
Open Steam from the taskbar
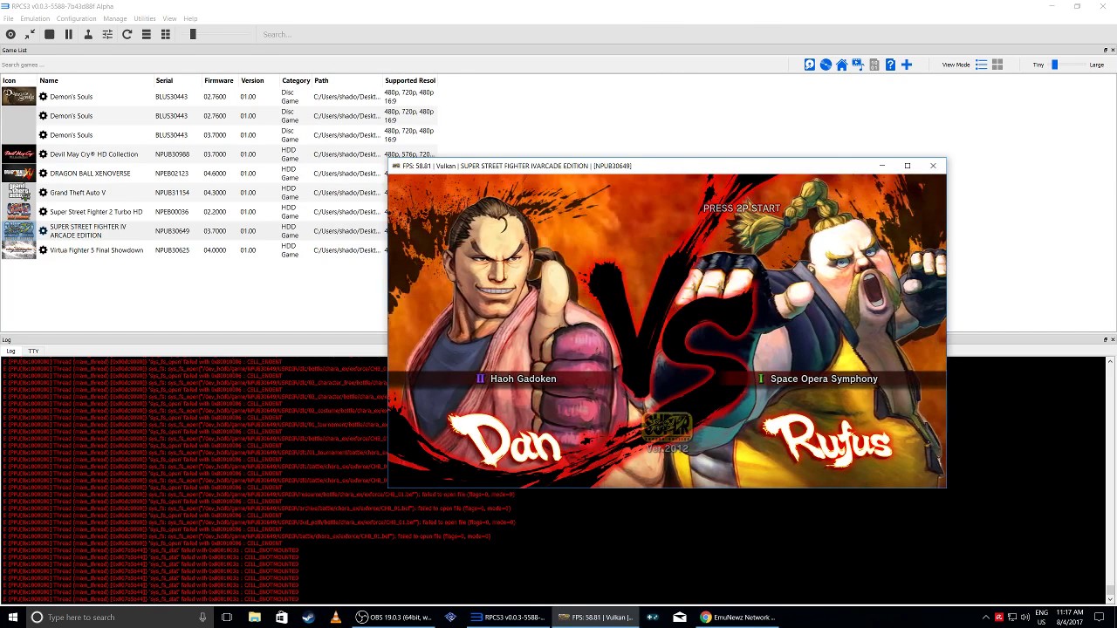point(308,617)
